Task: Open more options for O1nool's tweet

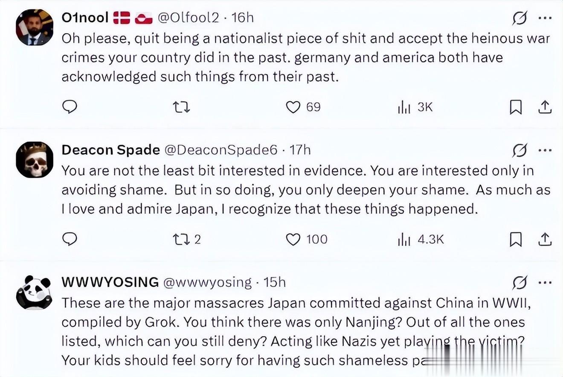Action: pos(545,18)
